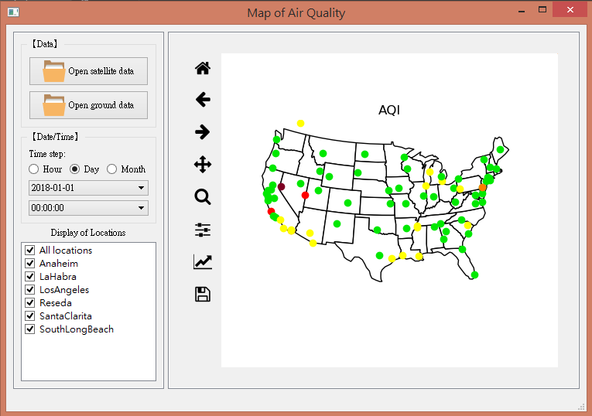
Task: Click the Open ground data button
Action: click(x=88, y=105)
